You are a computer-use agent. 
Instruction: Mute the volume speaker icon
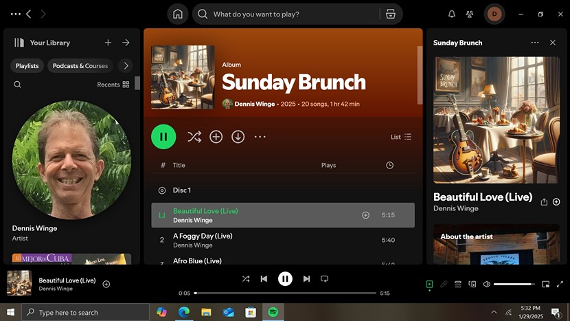(x=486, y=285)
